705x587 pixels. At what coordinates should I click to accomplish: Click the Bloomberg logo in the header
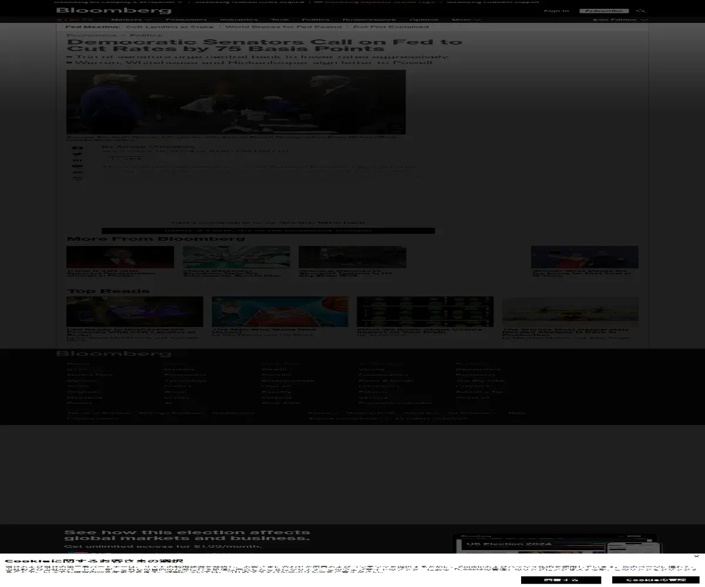point(114,11)
